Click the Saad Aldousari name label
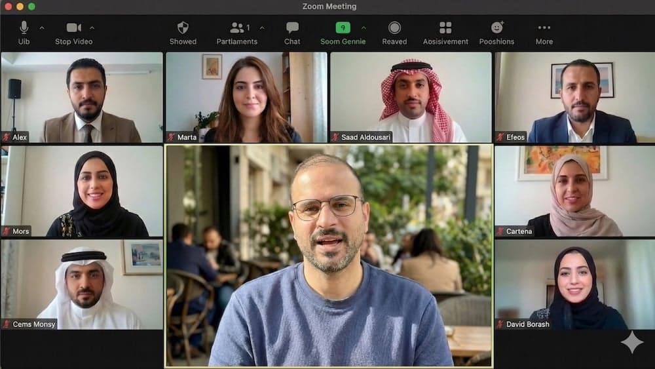Image resolution: width=655 pixels, height=369 pixels. (x=366, y=137)
